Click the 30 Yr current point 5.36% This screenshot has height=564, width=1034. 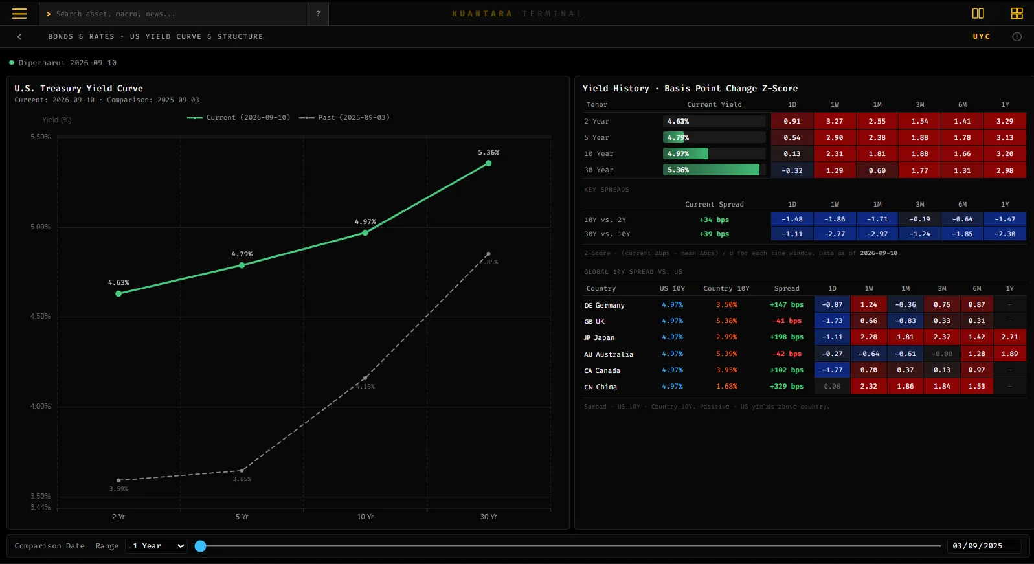pyautogui.click(x=488, y=163)
